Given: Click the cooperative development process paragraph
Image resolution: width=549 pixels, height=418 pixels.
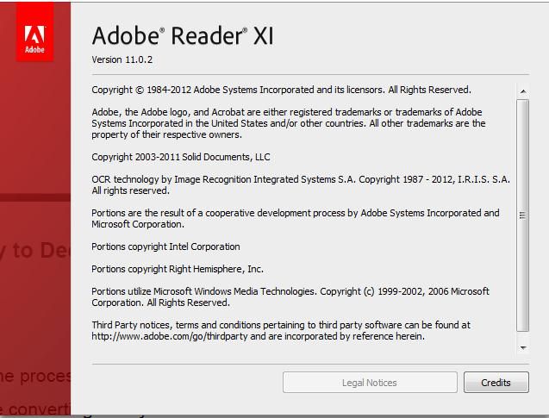Looking at the screenshot, I should (296, 218).
